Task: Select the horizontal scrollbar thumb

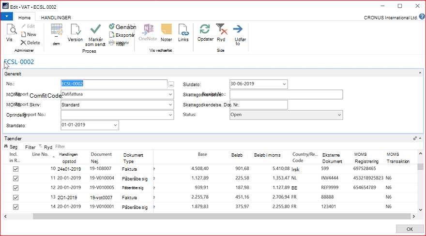Action: pyautogui.click(x=222, y=216)
